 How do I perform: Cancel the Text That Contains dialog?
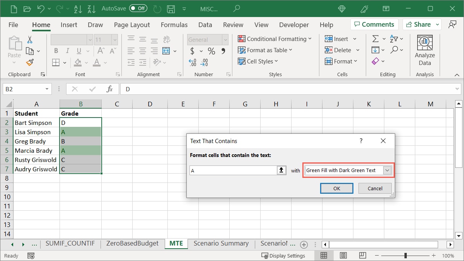coord(374,188)
